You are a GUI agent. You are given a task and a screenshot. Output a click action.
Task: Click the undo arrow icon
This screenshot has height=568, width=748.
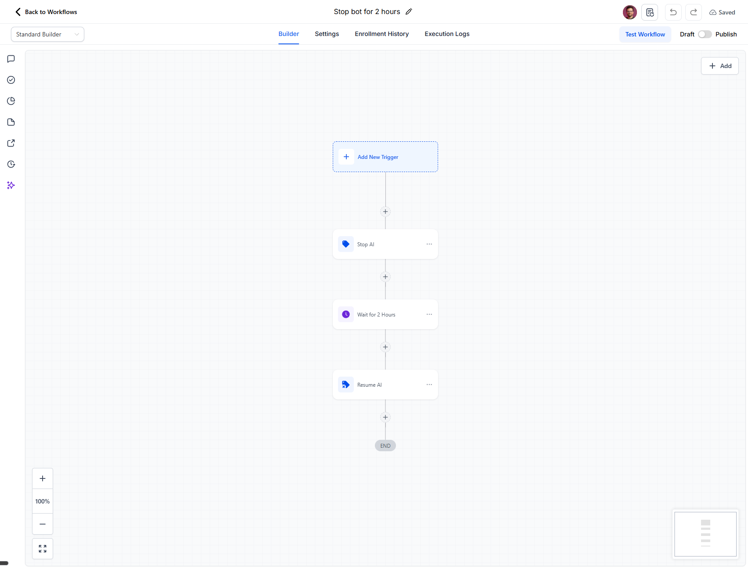[673, 12]
